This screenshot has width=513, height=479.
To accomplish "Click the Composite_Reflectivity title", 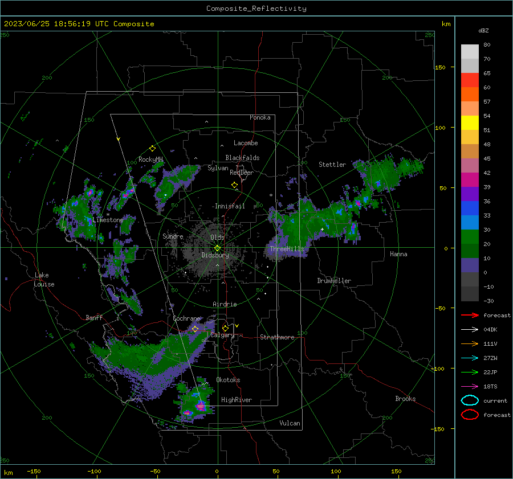I will pyautogui.click(x=256, y=9).
